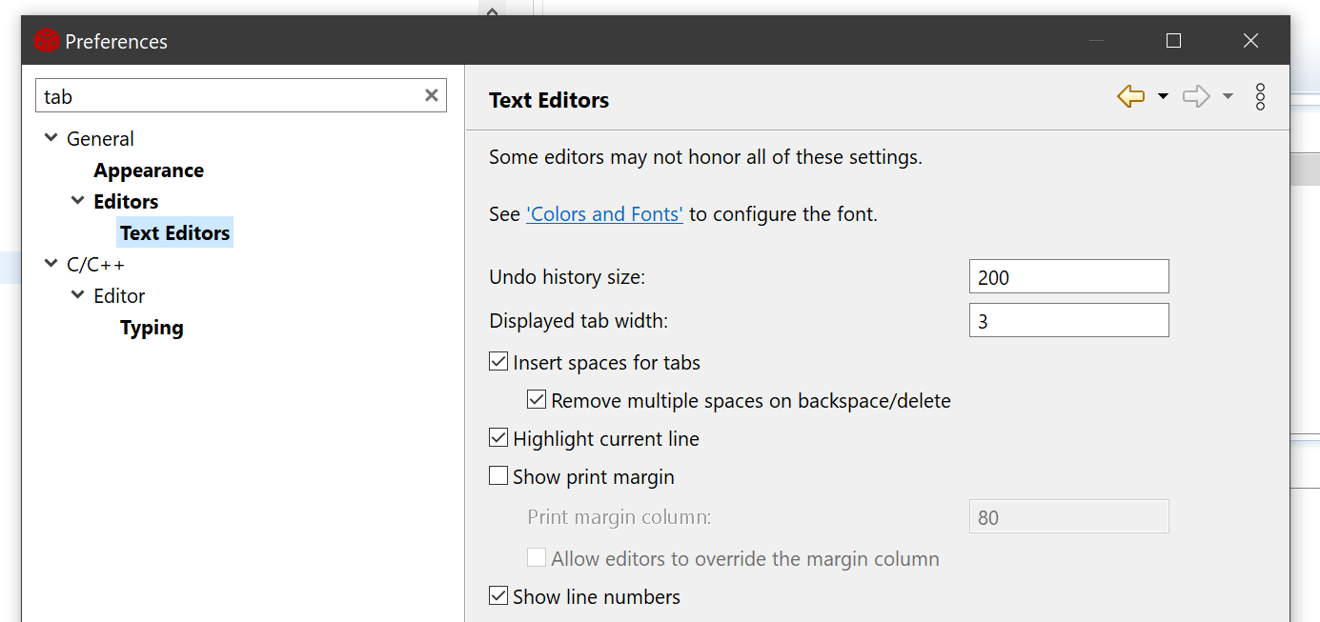Image resolution: width=1320 pixels, height=622 pixels.
Task: Open the forward navigation history dropdown arrow
Action: coord(1227,96)
